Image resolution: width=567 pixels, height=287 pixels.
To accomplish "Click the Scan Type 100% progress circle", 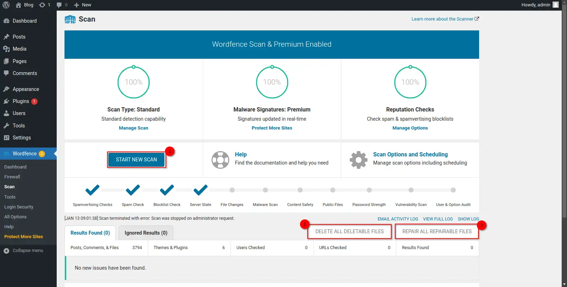I will (134, 82).
